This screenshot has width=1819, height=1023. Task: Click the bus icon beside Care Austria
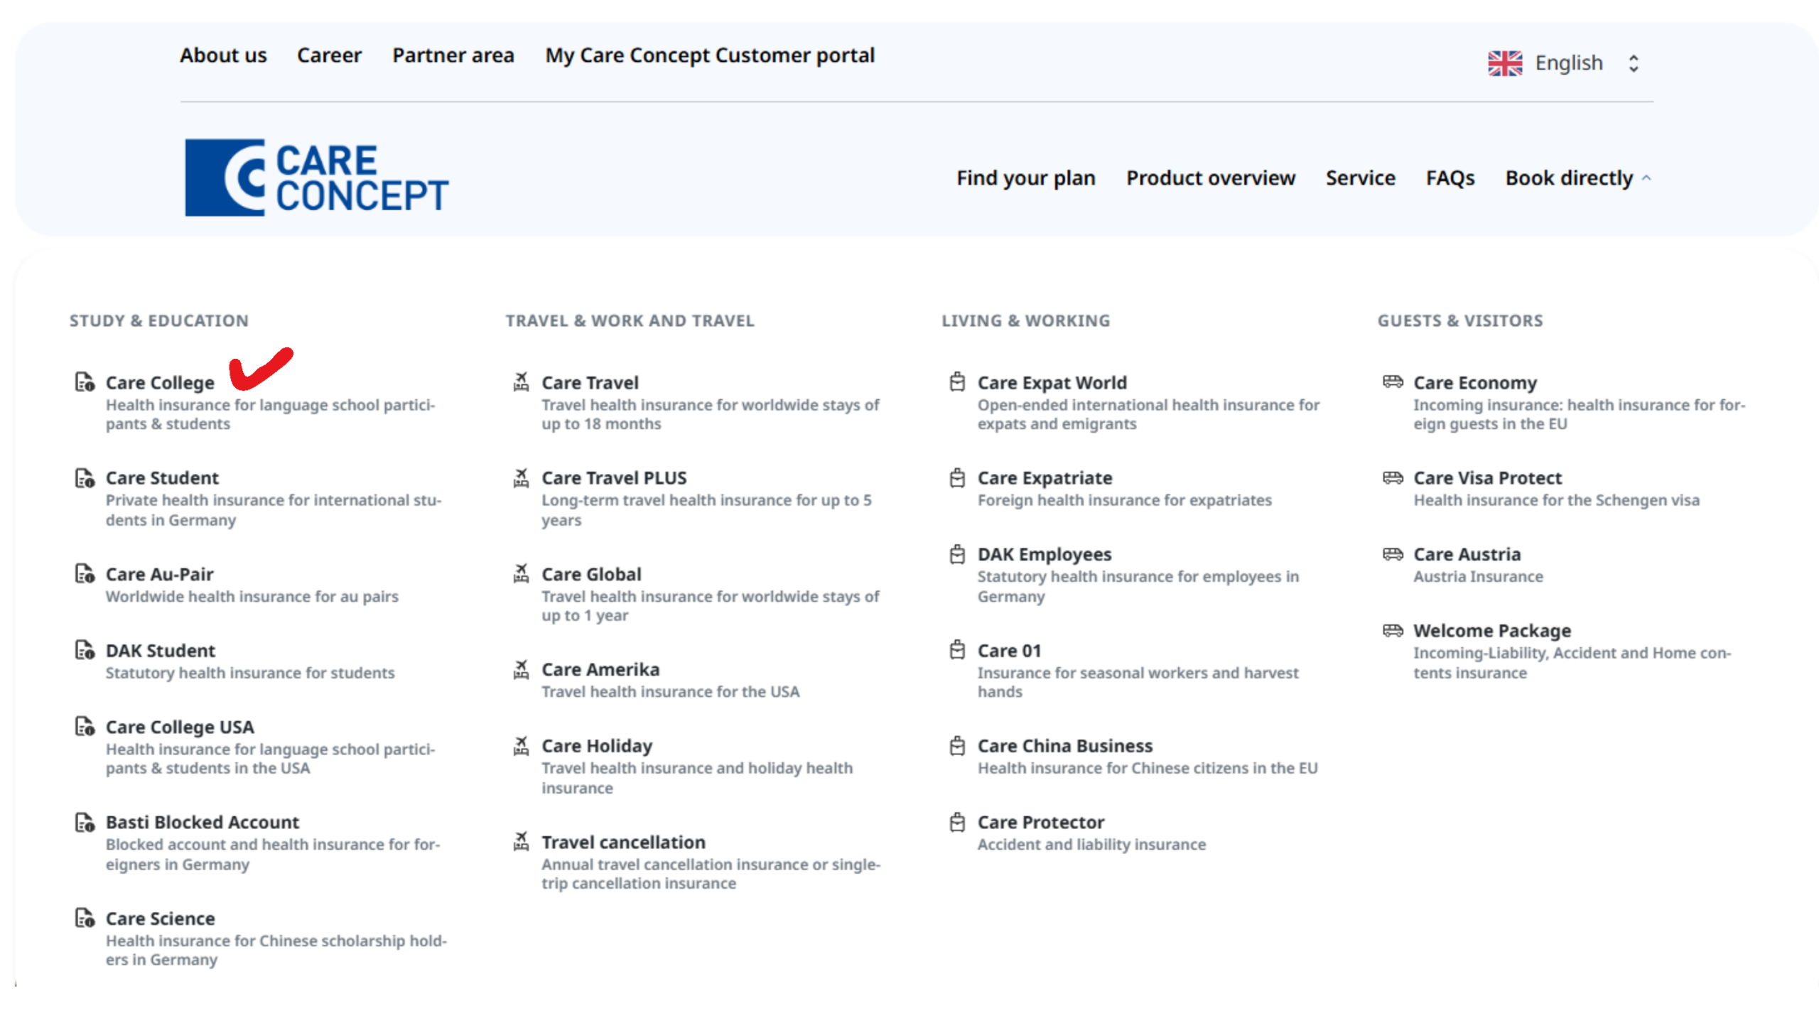click(1393, 554)
